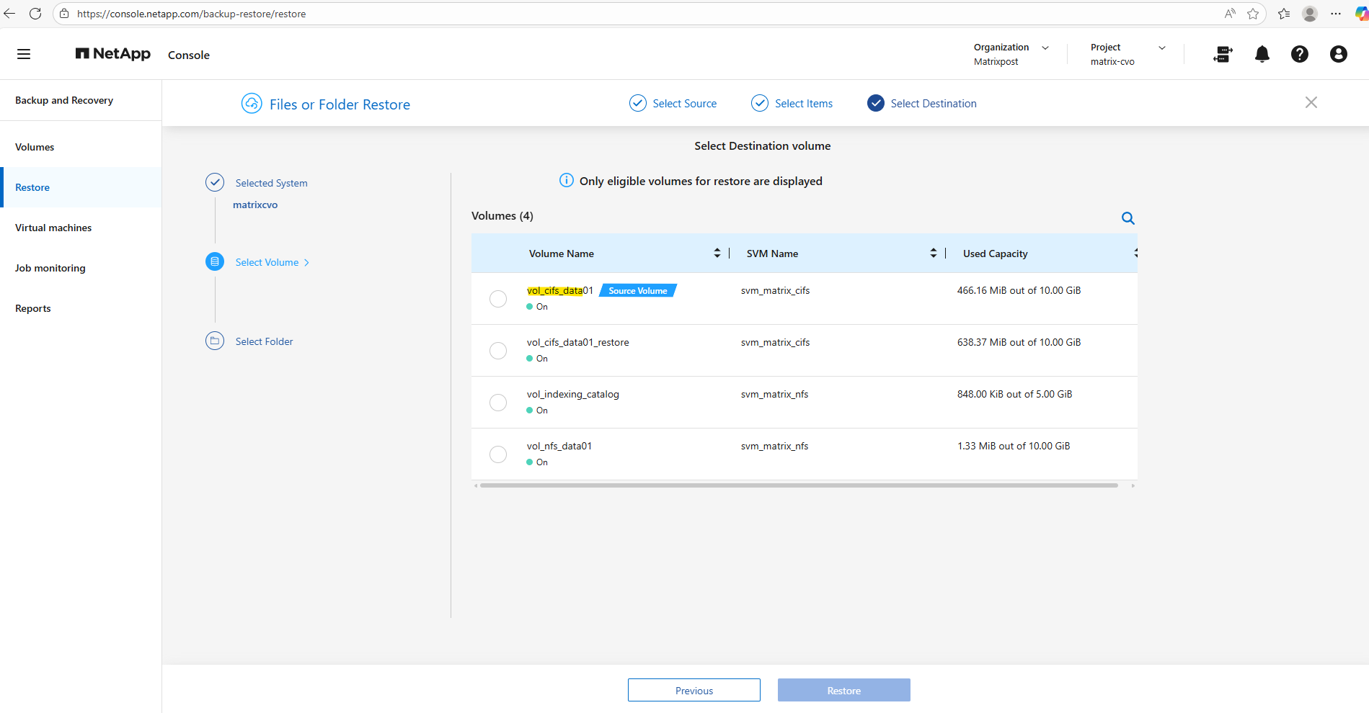The image size is (1369, 713).
Task: Sort table by Volume Name column
Action: (717, 253)
